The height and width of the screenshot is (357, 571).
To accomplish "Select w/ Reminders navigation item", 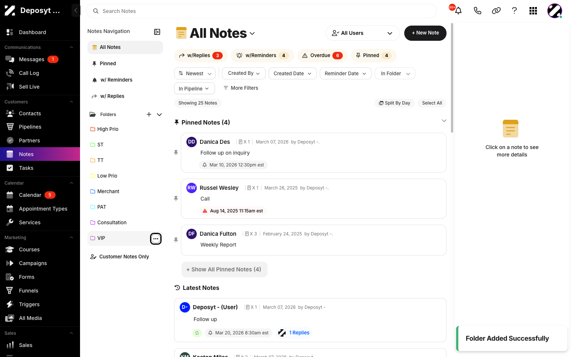I will click(x=125, y=80).
